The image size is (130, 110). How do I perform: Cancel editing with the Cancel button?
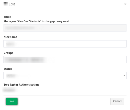click(117, 101)
